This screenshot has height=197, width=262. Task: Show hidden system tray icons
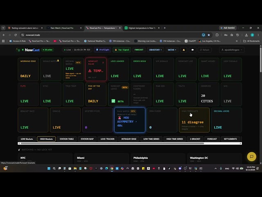216,169
